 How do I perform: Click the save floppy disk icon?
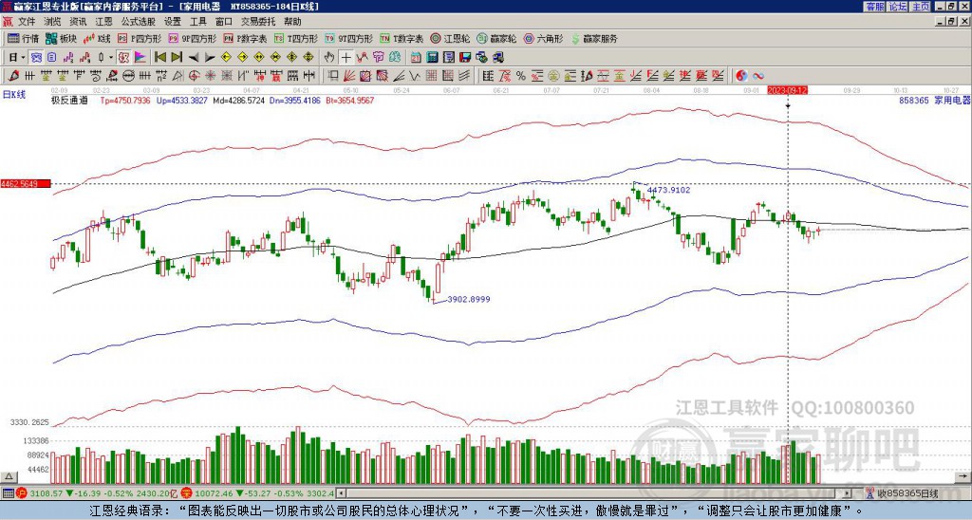click(x=465, y=57)
